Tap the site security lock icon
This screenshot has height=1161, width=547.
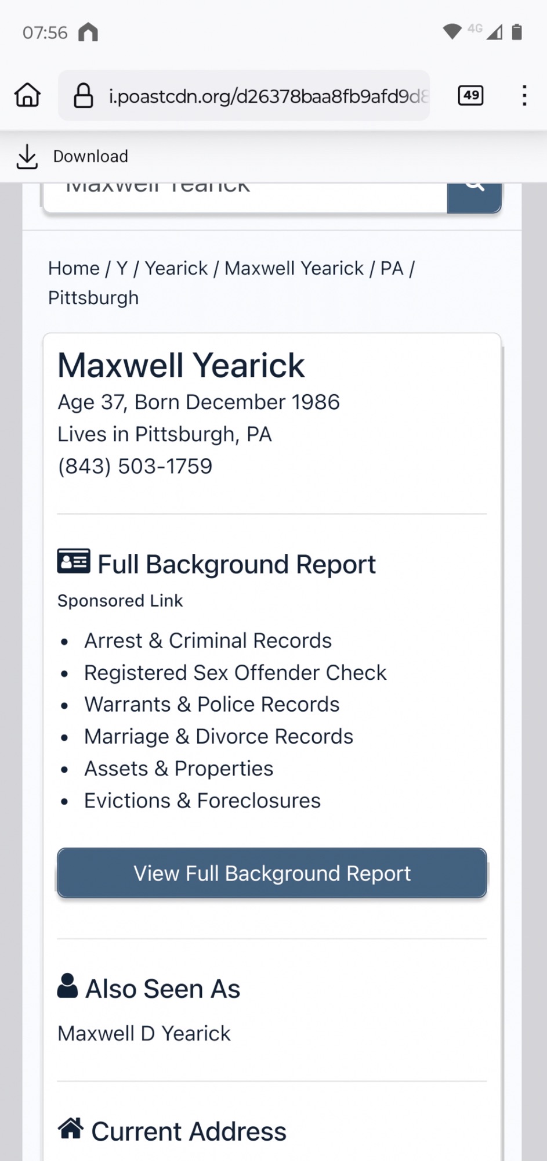[83, 96]
